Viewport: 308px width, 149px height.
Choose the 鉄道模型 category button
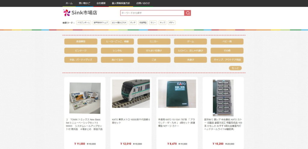[81, 41]
